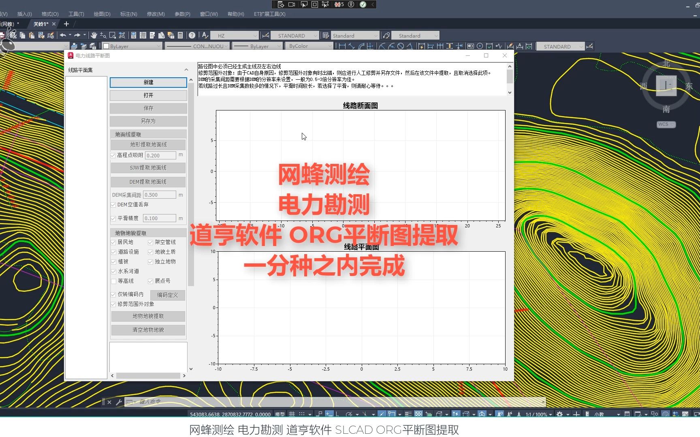Click the ViewCube top face
Screen dimensions: 700x437
[x=666, y=85]
